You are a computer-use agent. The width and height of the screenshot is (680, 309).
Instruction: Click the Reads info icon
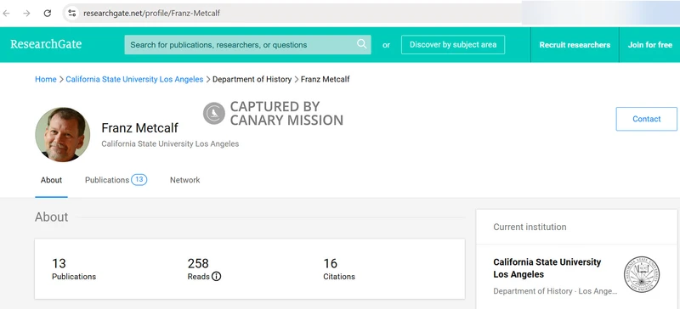217,277
